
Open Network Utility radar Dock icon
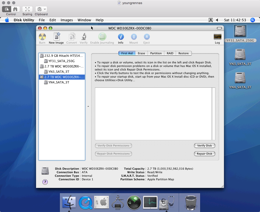click(134, 202)
